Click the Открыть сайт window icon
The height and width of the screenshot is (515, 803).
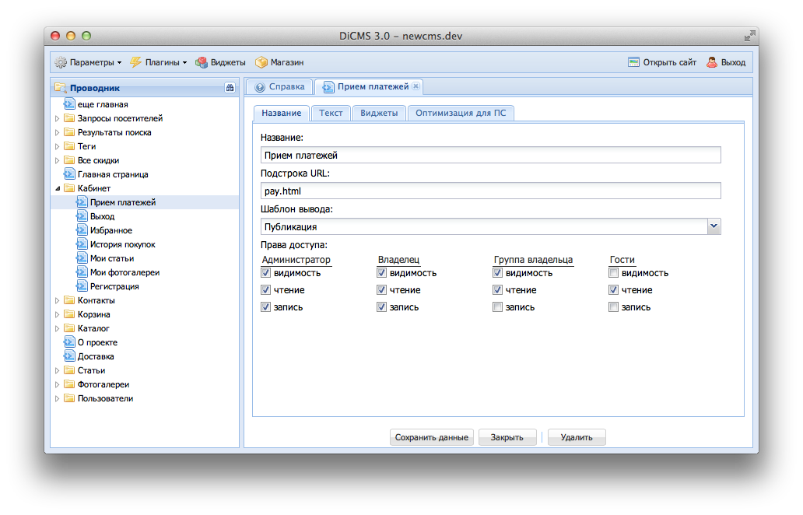[634, 62]
